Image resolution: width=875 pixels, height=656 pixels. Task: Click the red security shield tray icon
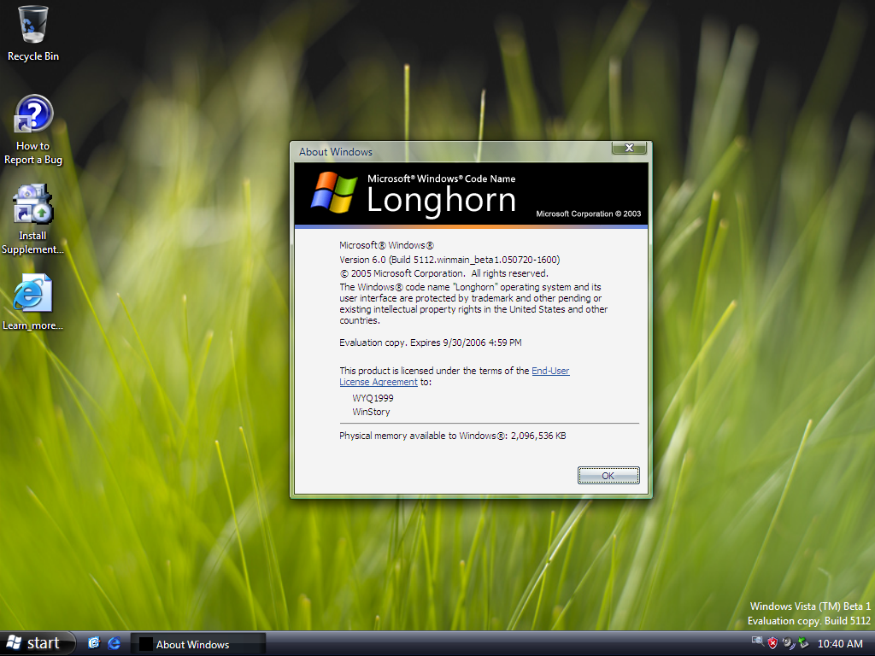tap(772, 643)
